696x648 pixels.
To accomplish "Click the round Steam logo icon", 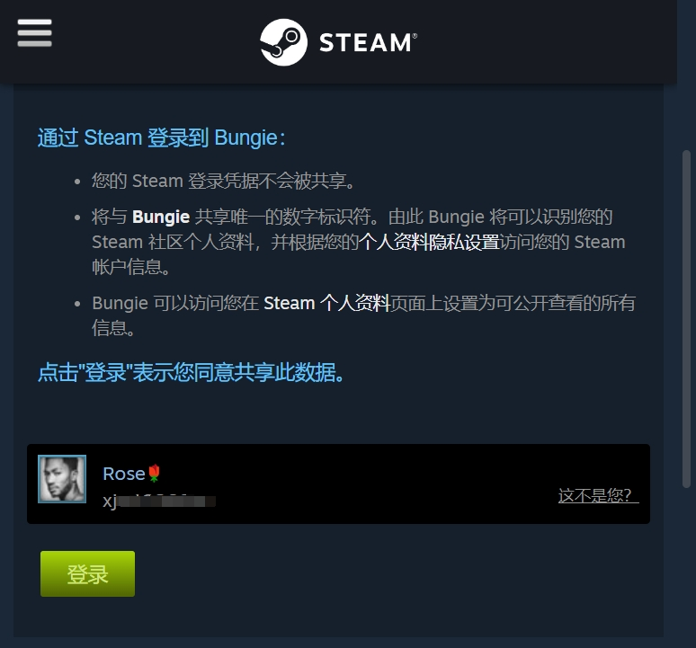I will 283,42.
